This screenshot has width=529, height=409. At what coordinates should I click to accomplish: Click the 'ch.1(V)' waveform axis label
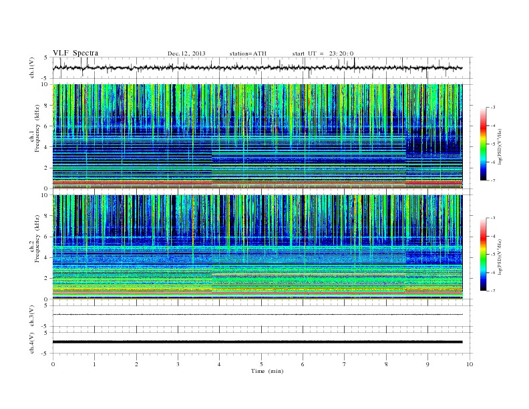(32, 67)
